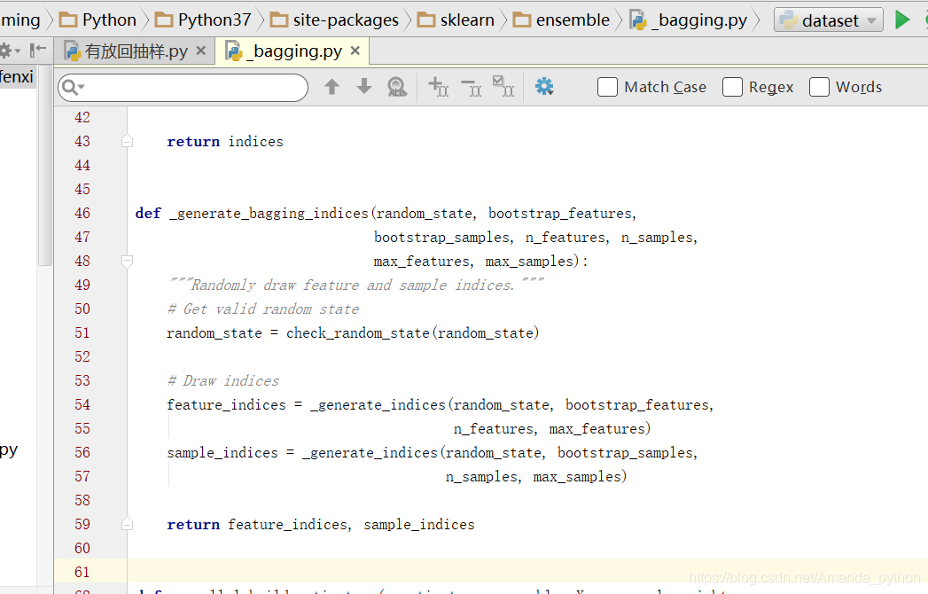Image resolution: width=928 pixels, height=594 pixels.
Task: Click the project panel vertical scrollbar
Action: 45,166
